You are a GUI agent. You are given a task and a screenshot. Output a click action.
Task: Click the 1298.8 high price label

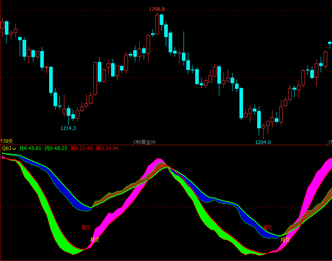(x=157, y=9)
